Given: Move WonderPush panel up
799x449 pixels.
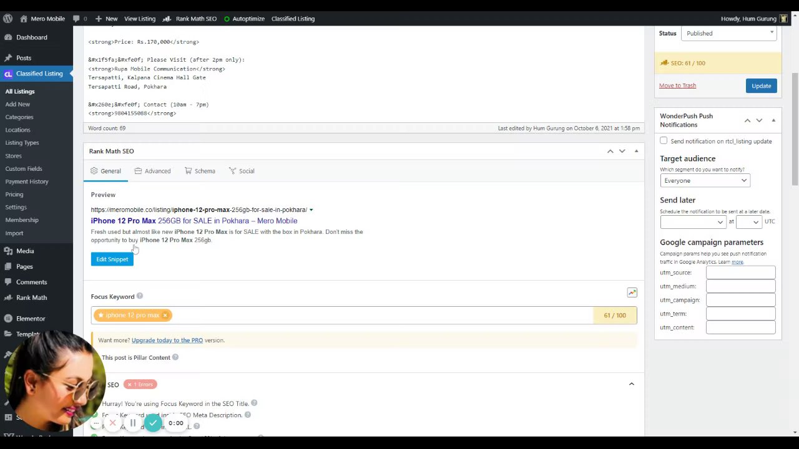Looking at the screenshot, I should coord(747,120).
